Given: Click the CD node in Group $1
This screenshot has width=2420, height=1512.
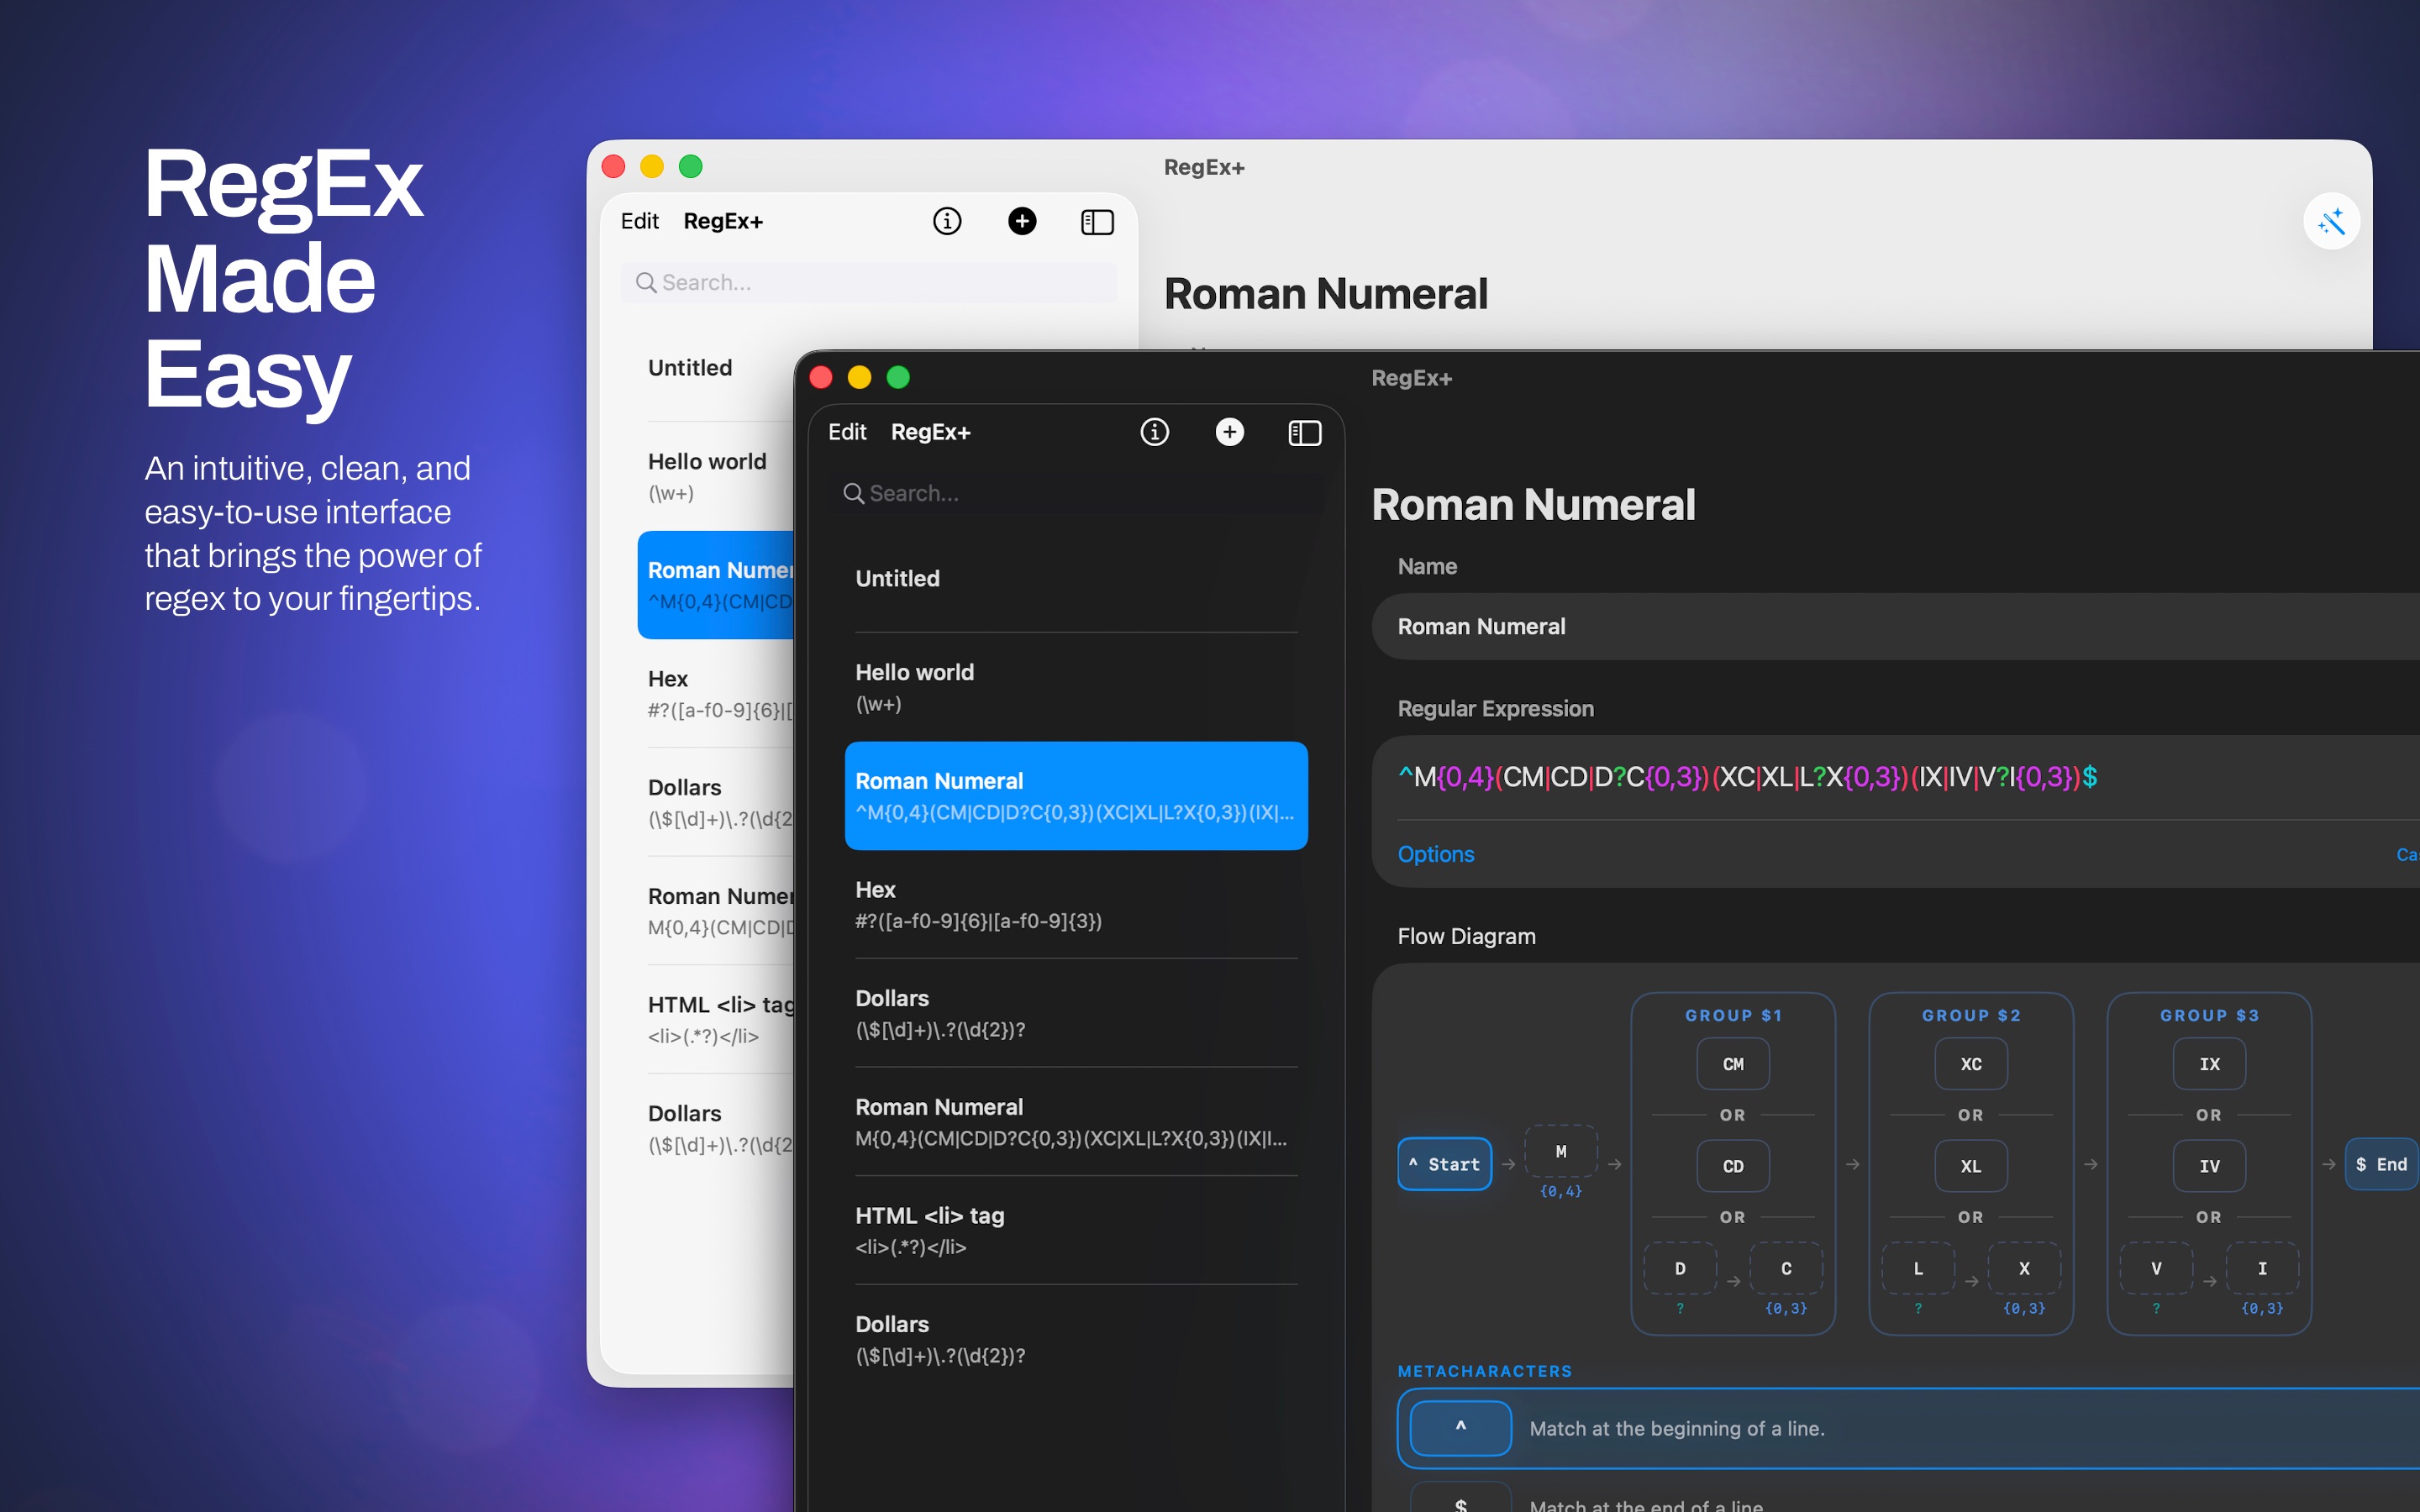Looking at the screenshot, I should [1733, 1166].
